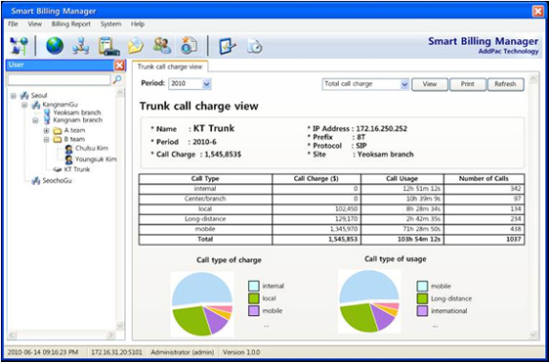Click the Refresh button
Image resolution: width=549 pixels, height=362 pixels.
click(x=505, y=84)
